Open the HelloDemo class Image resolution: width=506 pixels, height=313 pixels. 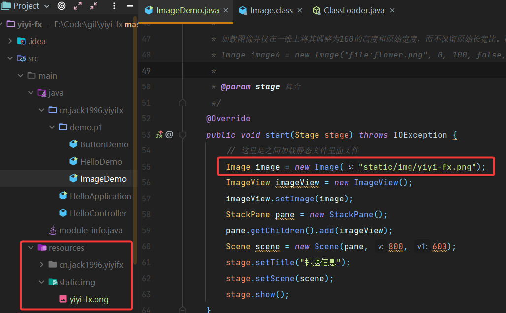[x=101, y=162]
